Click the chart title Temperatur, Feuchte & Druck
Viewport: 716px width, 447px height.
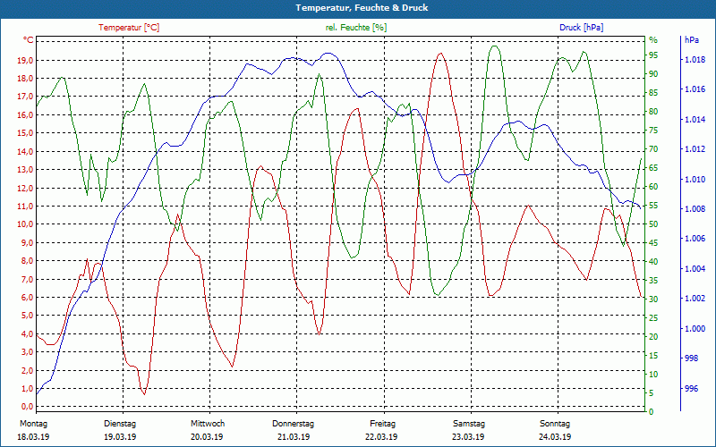coord(362,8)
